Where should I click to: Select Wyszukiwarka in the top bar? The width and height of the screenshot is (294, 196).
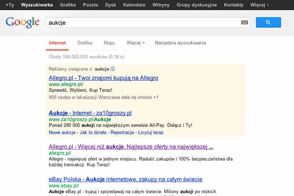(37, 5)
